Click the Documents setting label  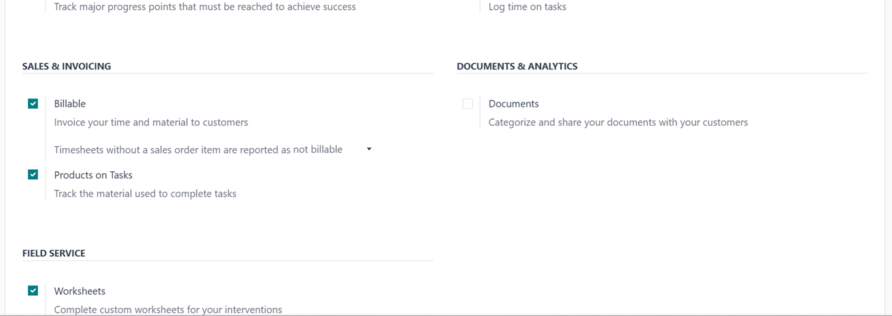(513, 104)
